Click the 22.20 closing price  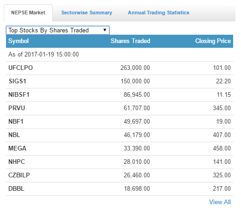click(223, 81)
